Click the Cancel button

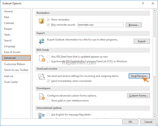click(148, 122)
